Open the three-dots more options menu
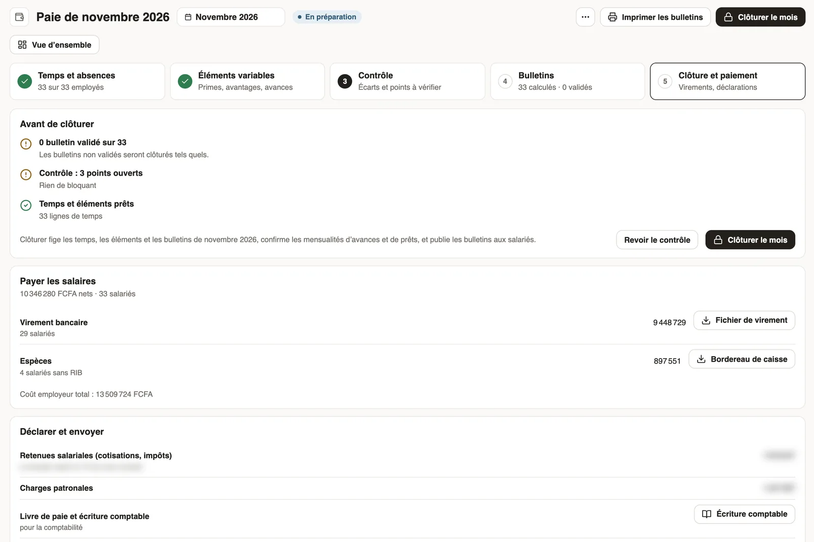 [x=586, y=17]
